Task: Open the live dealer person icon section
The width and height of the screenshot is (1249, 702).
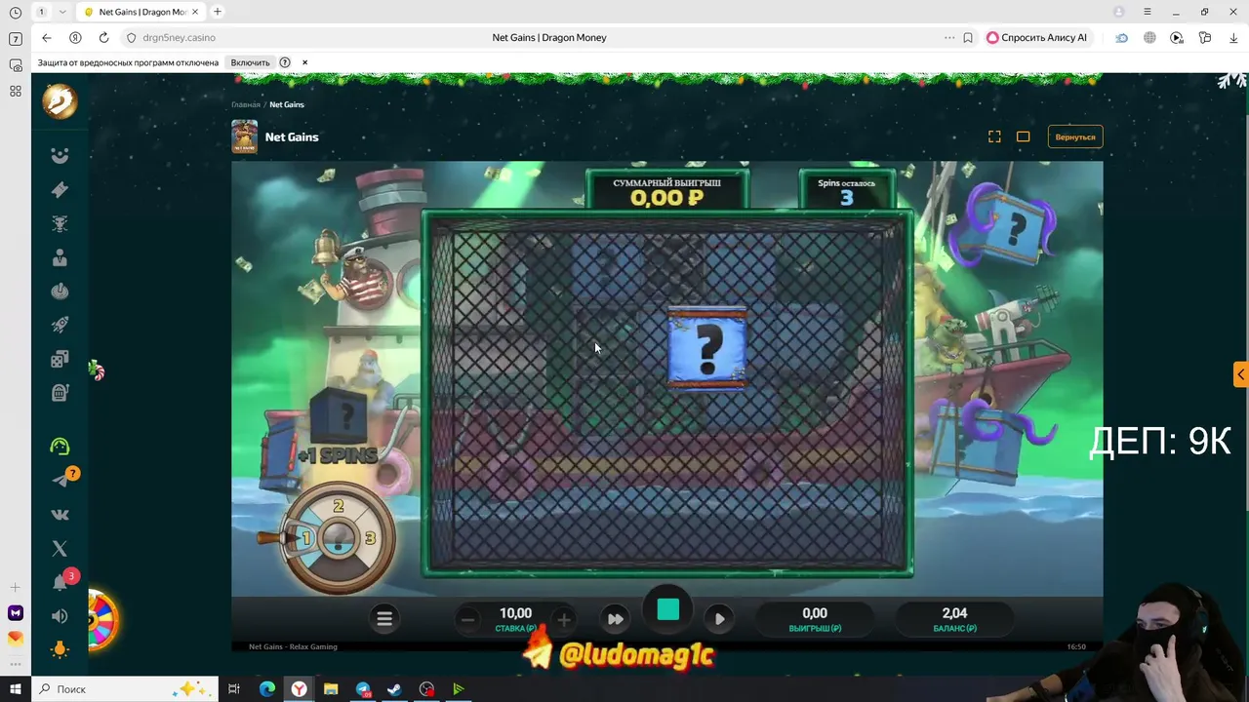Action: (60, 257)
